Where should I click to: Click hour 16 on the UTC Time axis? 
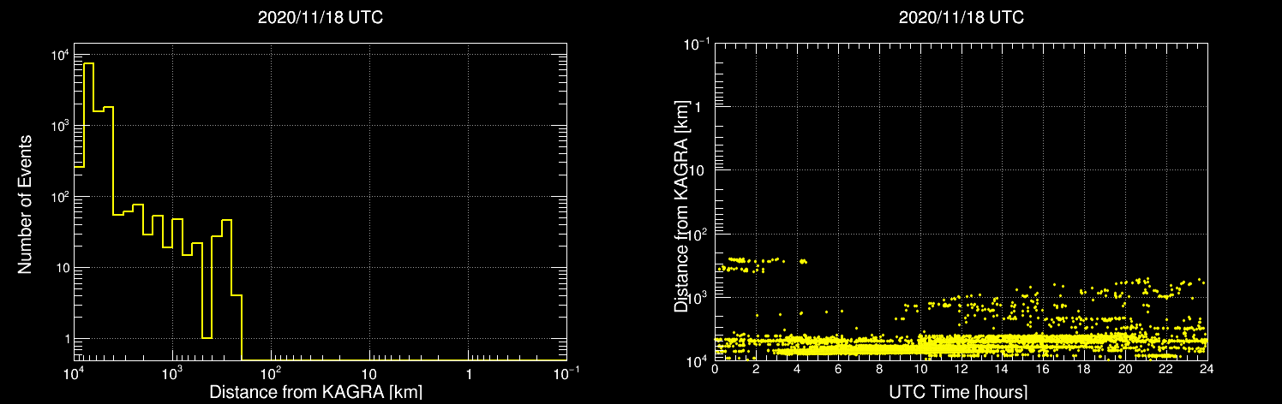click(1043, 369)
